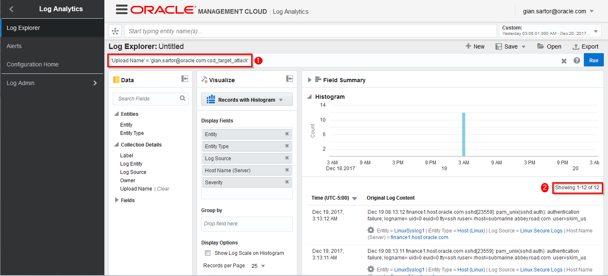The height and width of the screenshot is (276, 608).
Task: Create a New log search
Action: pyautogui.click(x=475, y=46)
